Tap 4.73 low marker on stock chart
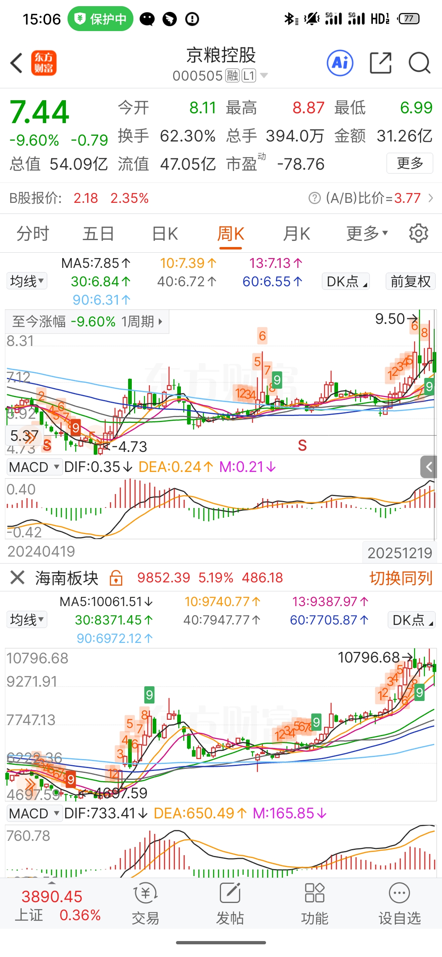 [125, 447]
